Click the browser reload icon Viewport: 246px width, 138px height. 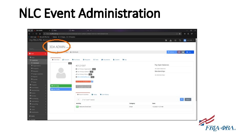[36, 34]
